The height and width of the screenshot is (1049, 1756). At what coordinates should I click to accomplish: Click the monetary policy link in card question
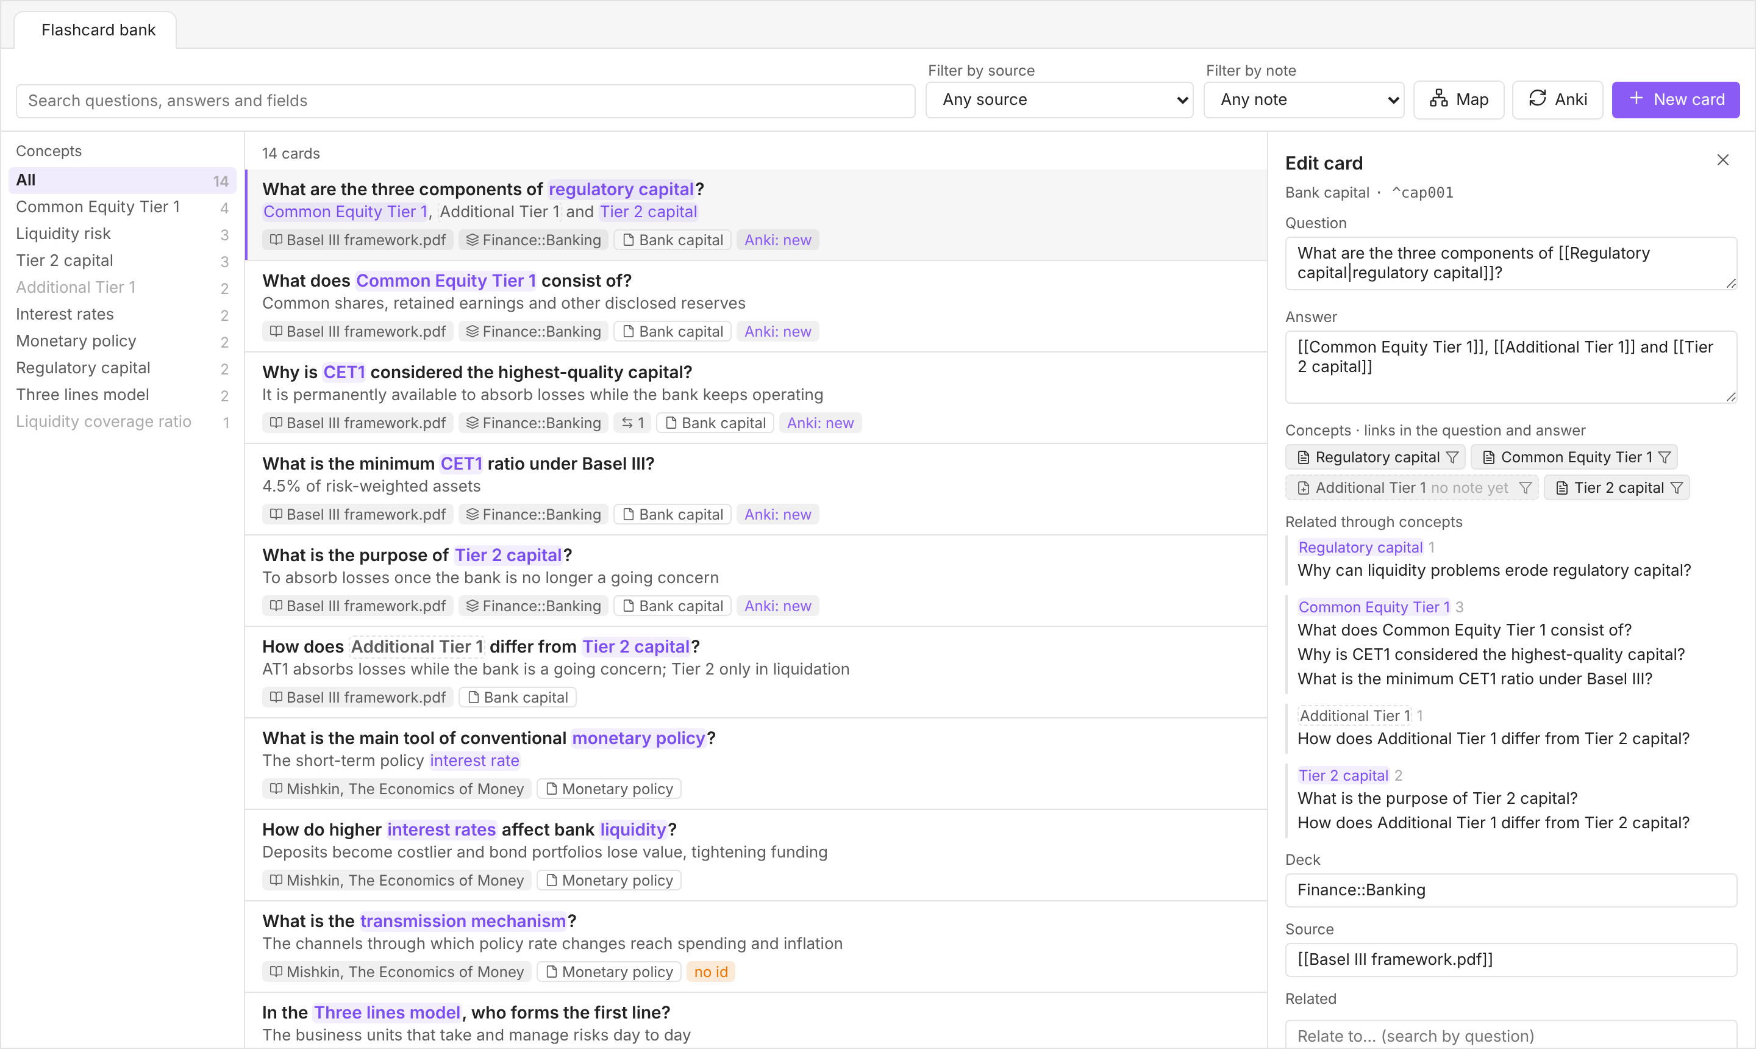pos(639,738)
